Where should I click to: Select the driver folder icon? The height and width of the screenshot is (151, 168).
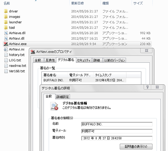click(6, 11)
